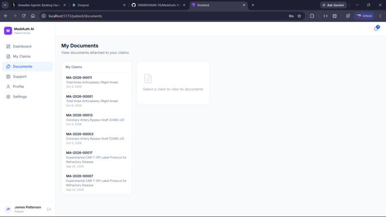
Task: Open the tab search dropdown arrow
Action: 5,5
